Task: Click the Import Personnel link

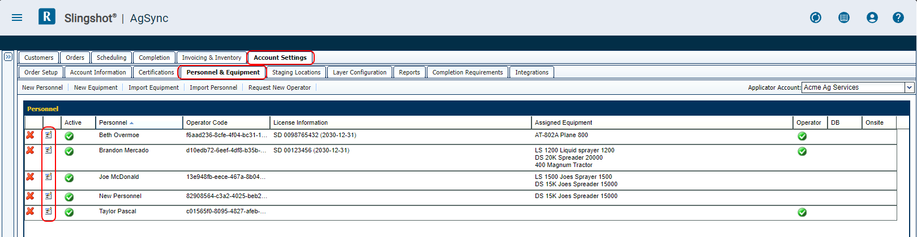Action: pyautogui.click(x=213, y=87)
